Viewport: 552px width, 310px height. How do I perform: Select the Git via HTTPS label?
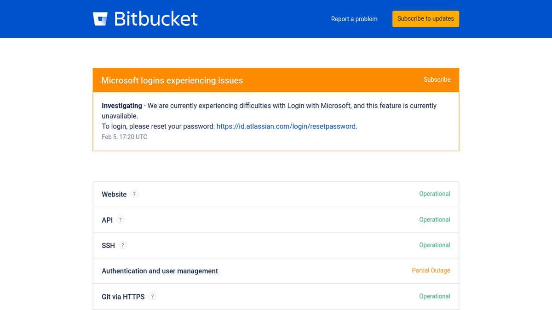pos(123,297)
